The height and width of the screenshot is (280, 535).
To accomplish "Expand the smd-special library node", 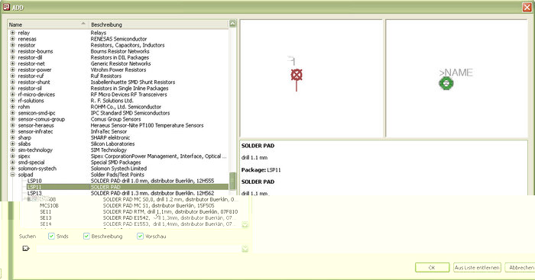I will tap(13, 163).
